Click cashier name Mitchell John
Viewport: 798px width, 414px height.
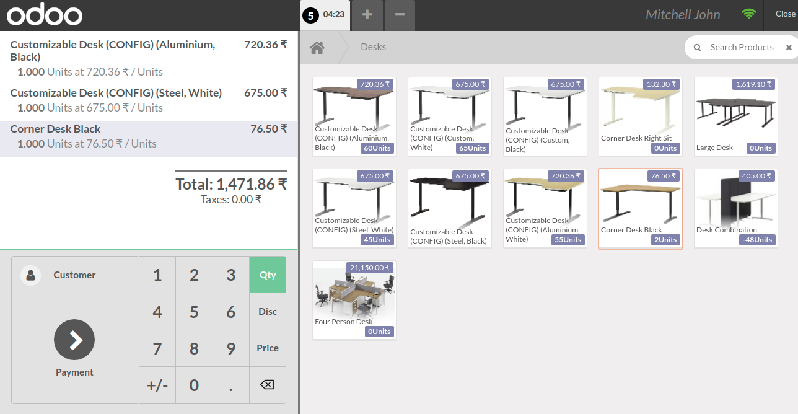[x=683, y=15]
